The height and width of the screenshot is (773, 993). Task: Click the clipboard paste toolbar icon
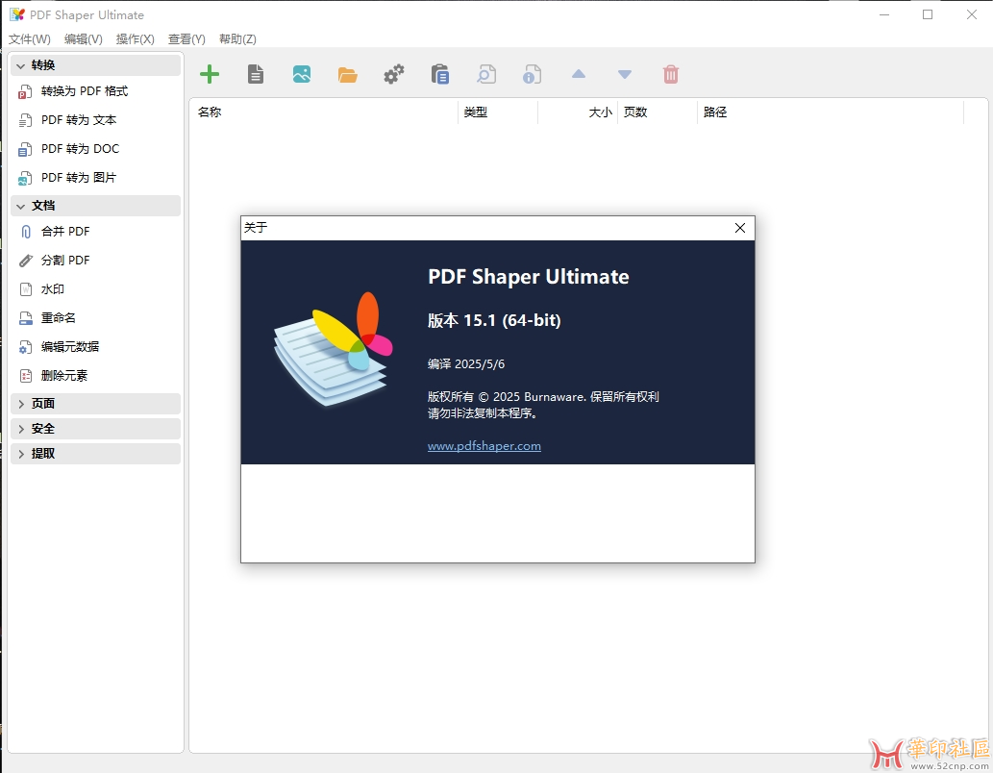pyautogui.click(x=440, y=74)
